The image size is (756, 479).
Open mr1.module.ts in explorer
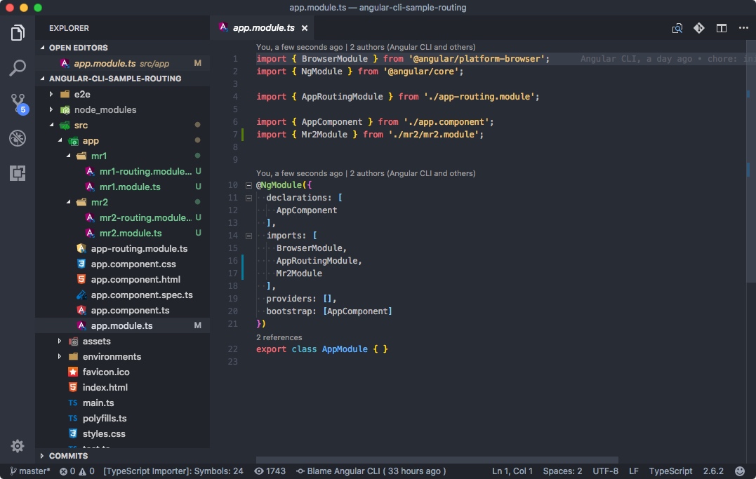(x=122, y=187)
